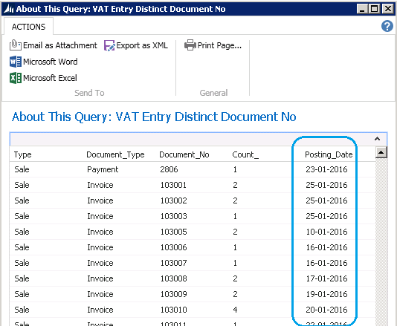397x326 pixels.
Task: Sort by the Type column header
Action: click(x=23, y=154)
